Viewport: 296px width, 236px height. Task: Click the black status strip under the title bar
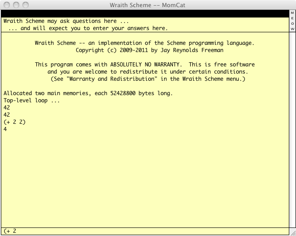tap(144, 13)
